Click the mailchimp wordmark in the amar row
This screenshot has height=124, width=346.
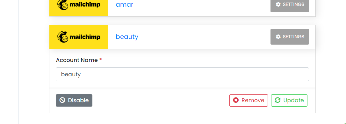85,5
